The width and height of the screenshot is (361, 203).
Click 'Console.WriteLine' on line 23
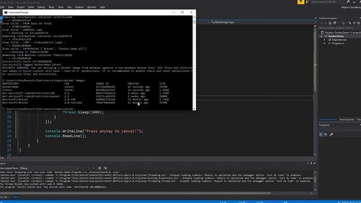click(x=64, y=131)
